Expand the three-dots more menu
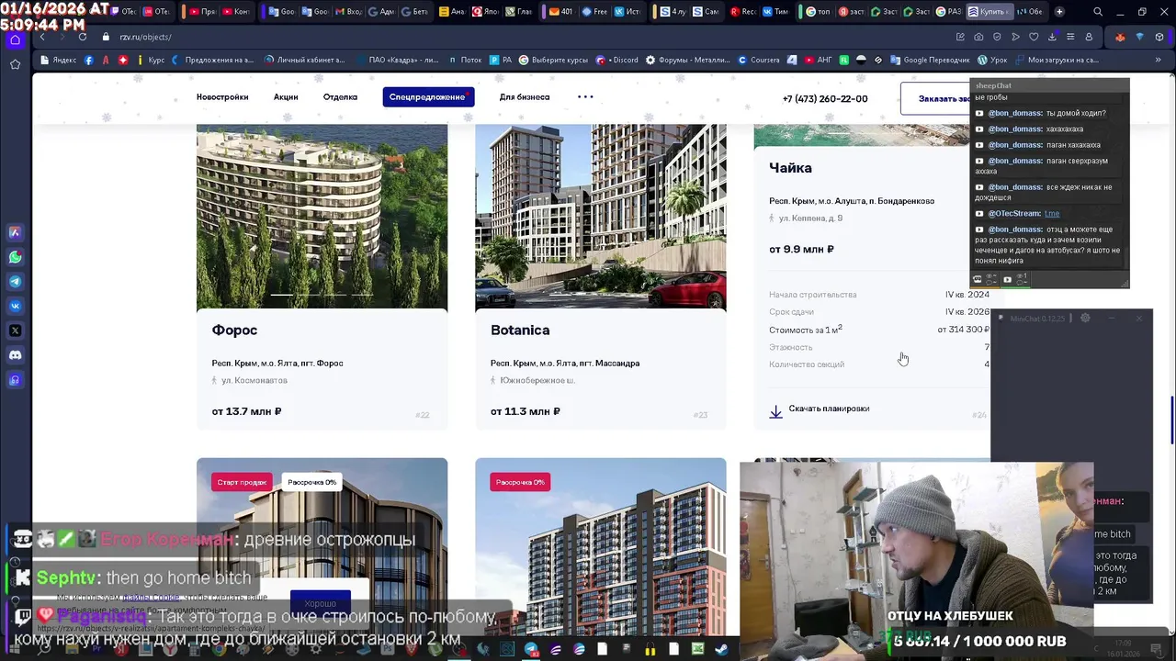This screenshot has width=1176, height=661. (585, 97)
